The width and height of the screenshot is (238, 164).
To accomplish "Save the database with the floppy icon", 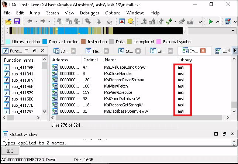I will (17, 21).
